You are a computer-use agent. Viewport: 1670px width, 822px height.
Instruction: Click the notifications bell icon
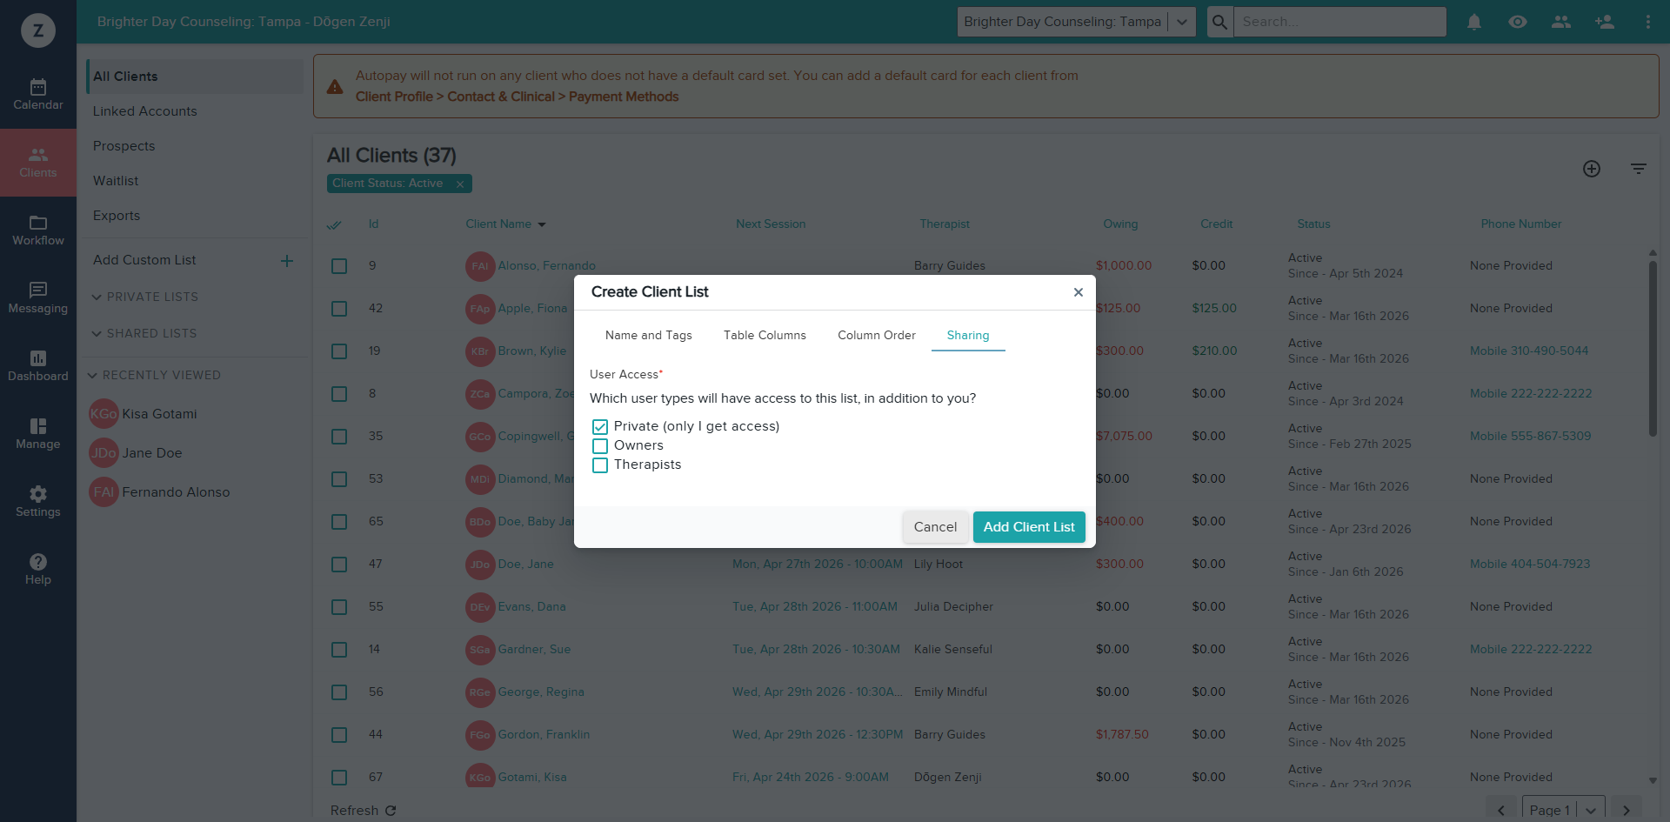coord(1474,22)
